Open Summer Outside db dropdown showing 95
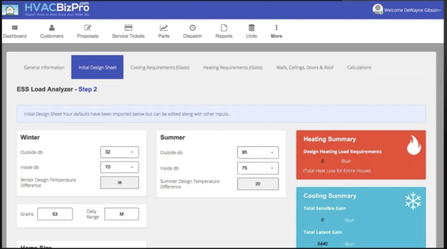This screenshot has height=249, width=447. 257,152
